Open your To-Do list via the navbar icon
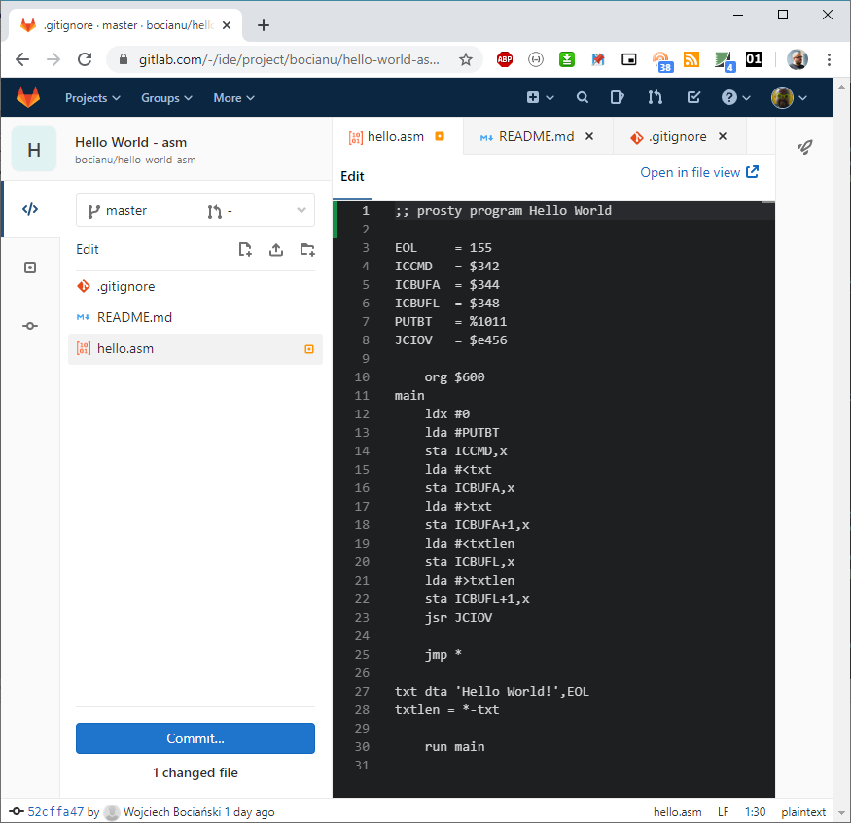 [x=692, y=97]
